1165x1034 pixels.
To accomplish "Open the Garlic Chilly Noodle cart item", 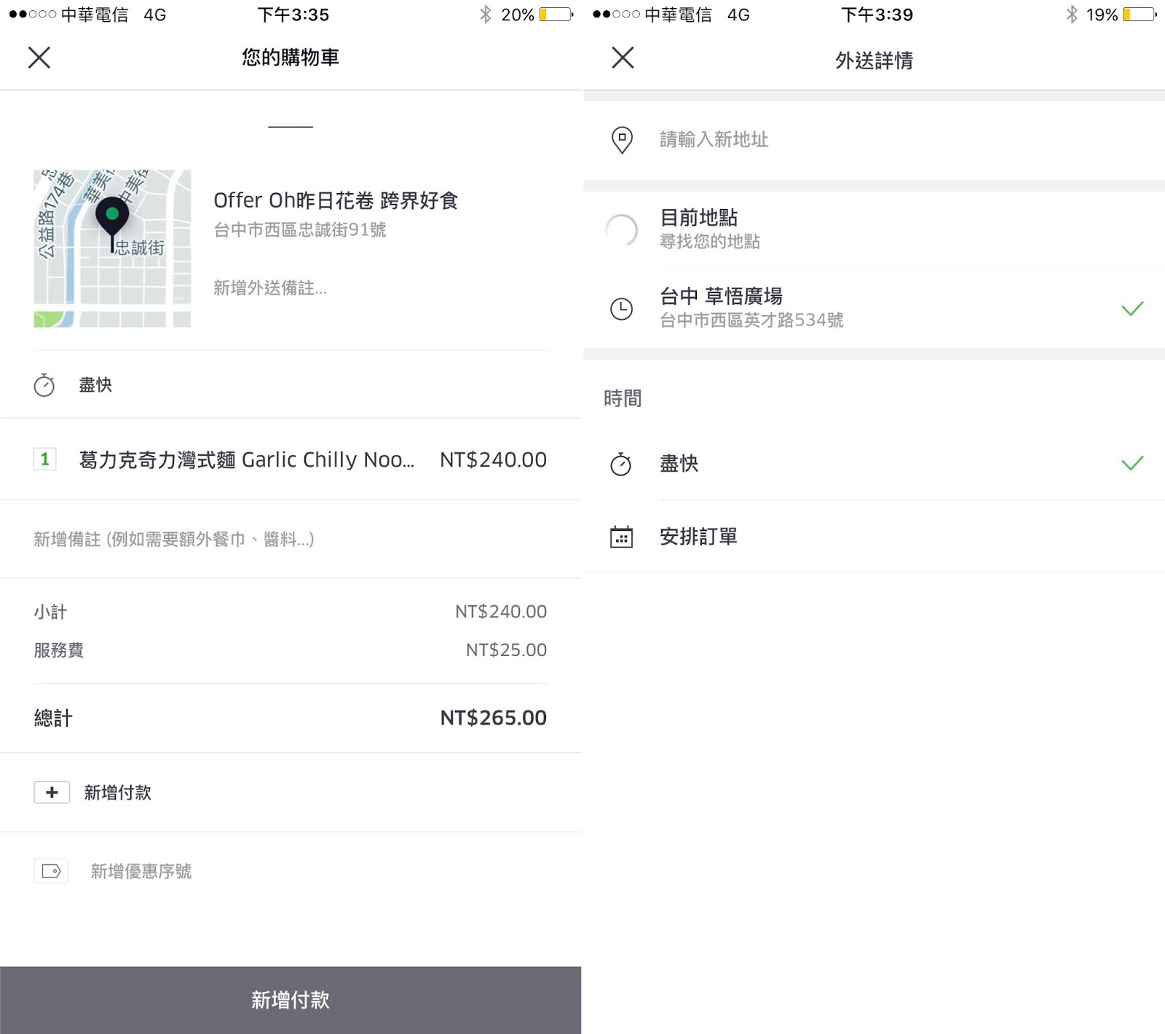I will pyautogui.click(x=248, y=460).
